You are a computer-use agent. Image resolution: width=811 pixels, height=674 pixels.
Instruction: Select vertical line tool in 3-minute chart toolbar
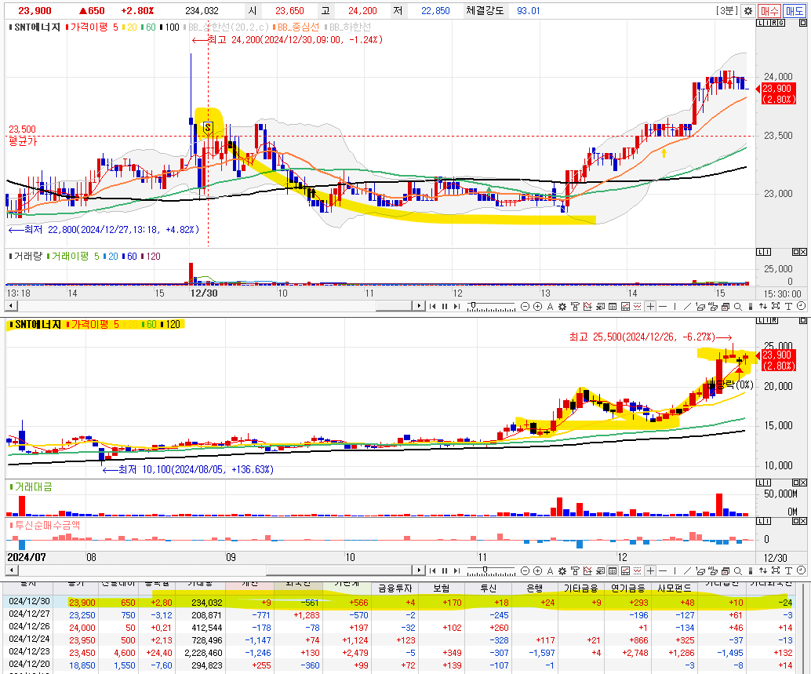pyautogui.click(x=675, y=306)
